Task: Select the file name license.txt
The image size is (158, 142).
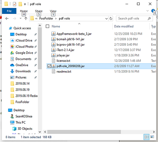Action: (63, 61)
